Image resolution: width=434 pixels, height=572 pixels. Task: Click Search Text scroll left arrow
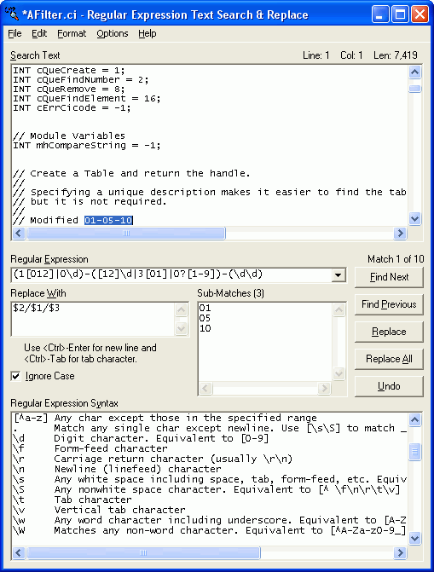click(19, 233)
